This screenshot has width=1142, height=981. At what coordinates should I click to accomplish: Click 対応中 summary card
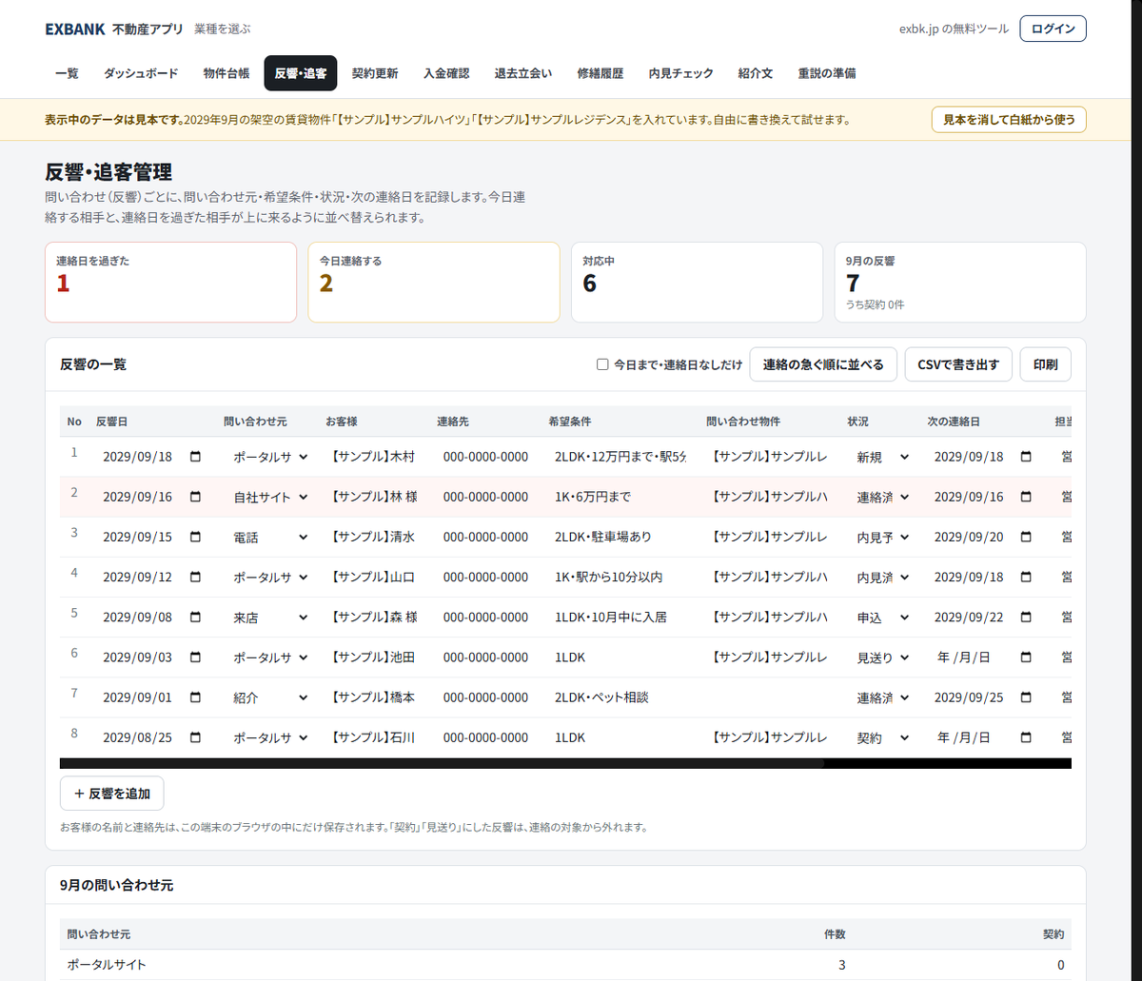tap(697, 282)
